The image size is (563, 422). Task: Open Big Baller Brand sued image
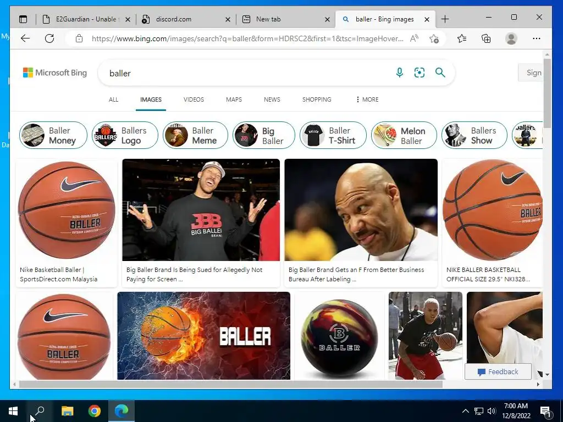tap(201, 210)
